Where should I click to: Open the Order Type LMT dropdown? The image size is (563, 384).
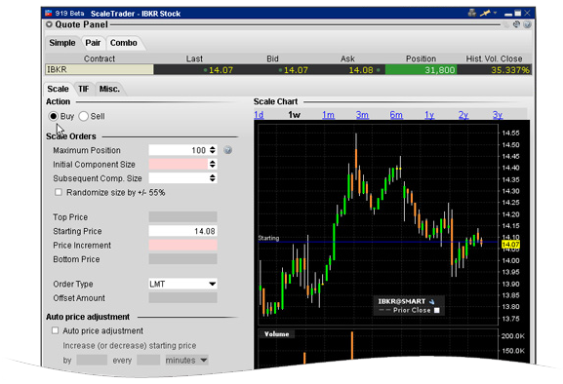(x=182, y=284)
